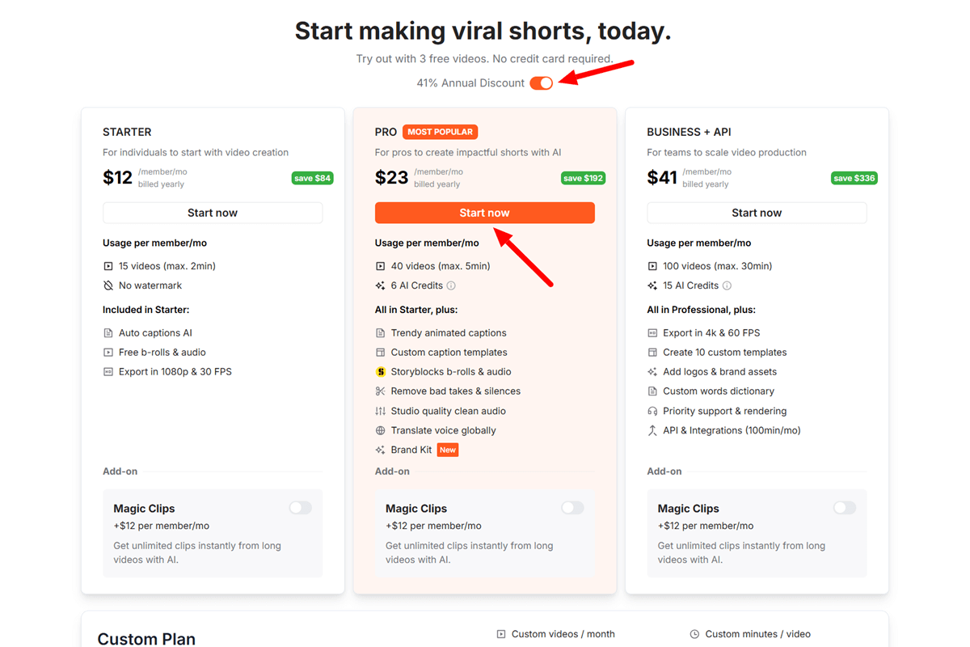970x647 pixels.
Task: Click the New badge beside Brand Kit
Action: click(x=448, y=450)
